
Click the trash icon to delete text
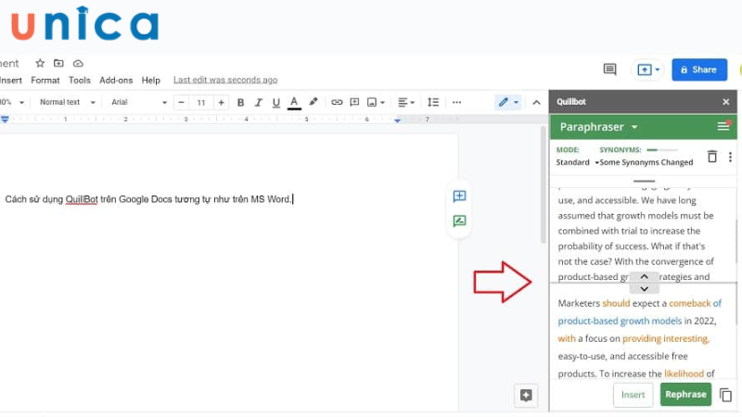point(711,157)
